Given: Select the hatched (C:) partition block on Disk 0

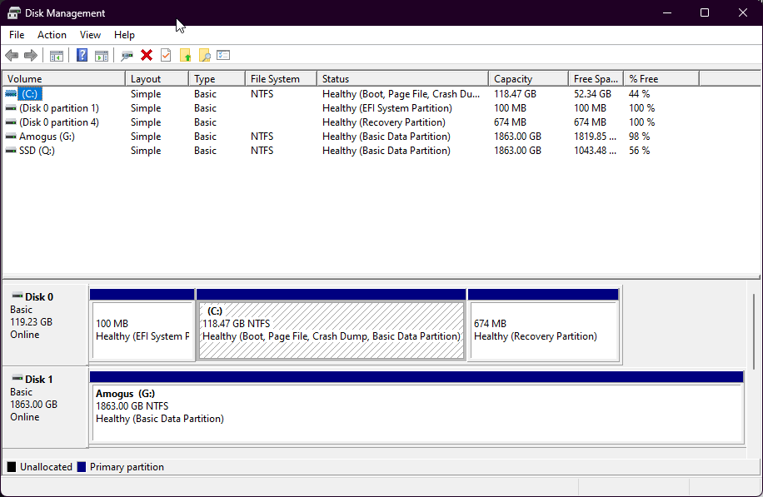Looking at the screenshot, I should pos(331,325).
